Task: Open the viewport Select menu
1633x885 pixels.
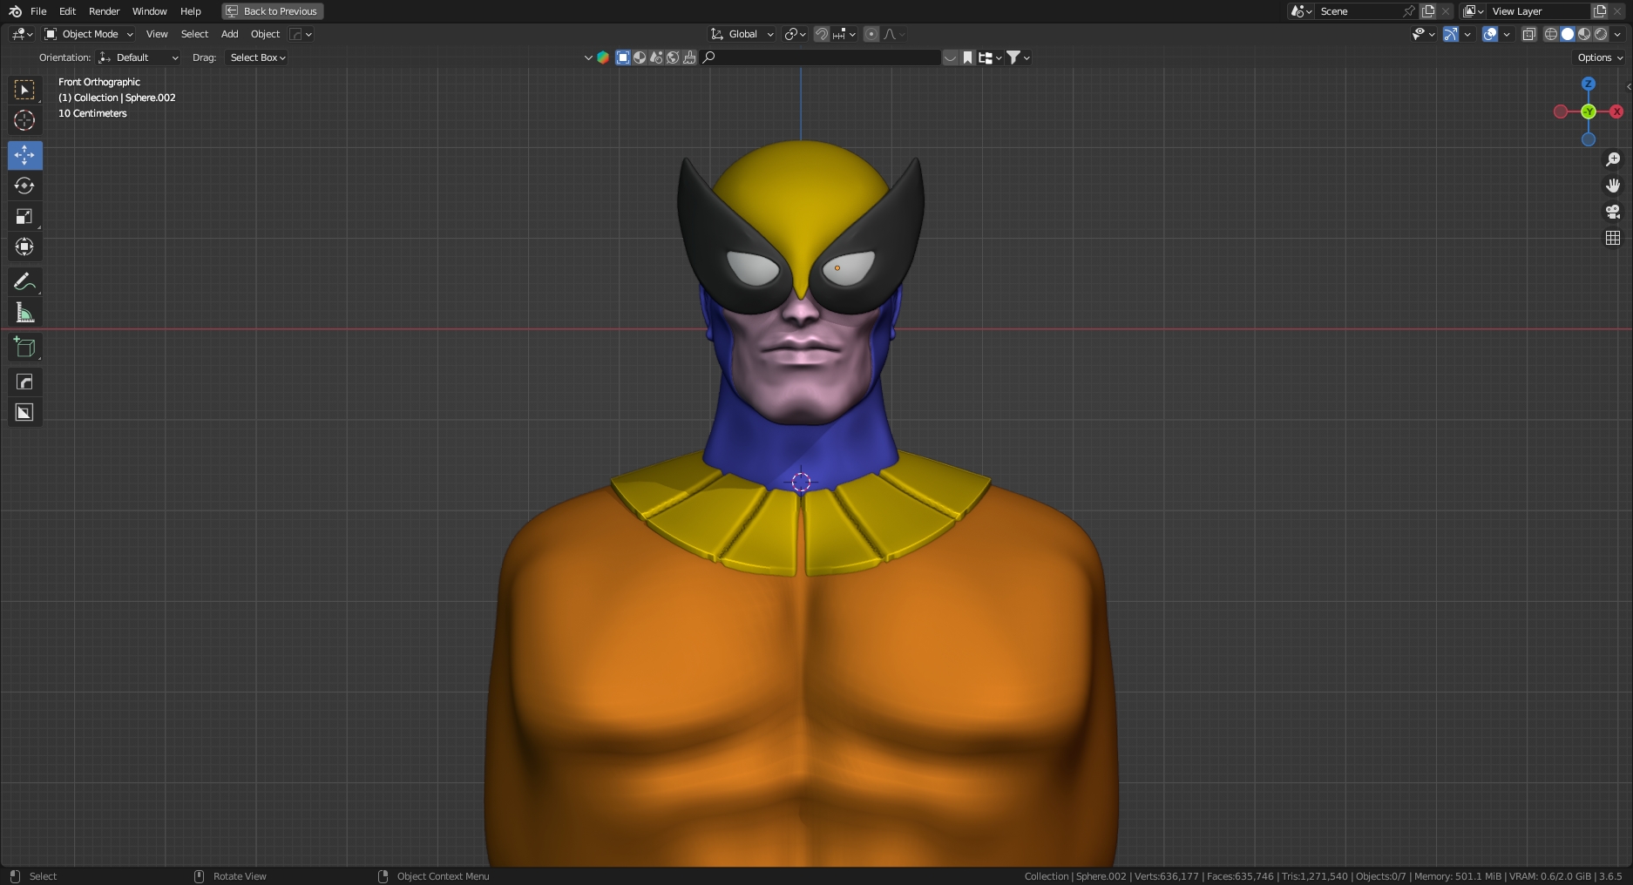Action: click(x=194, y=34)
